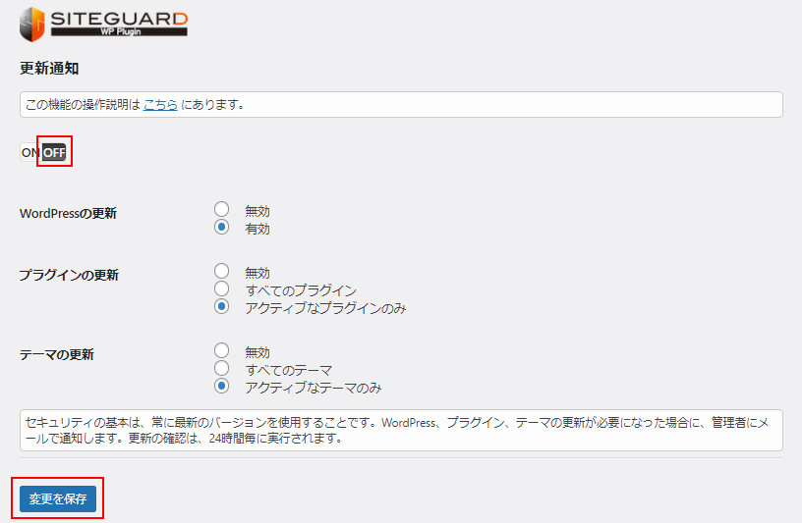This screenshot has height=523, width=802.
Task: Select 無効 for WordPressの更新
Action: [221, 209]
